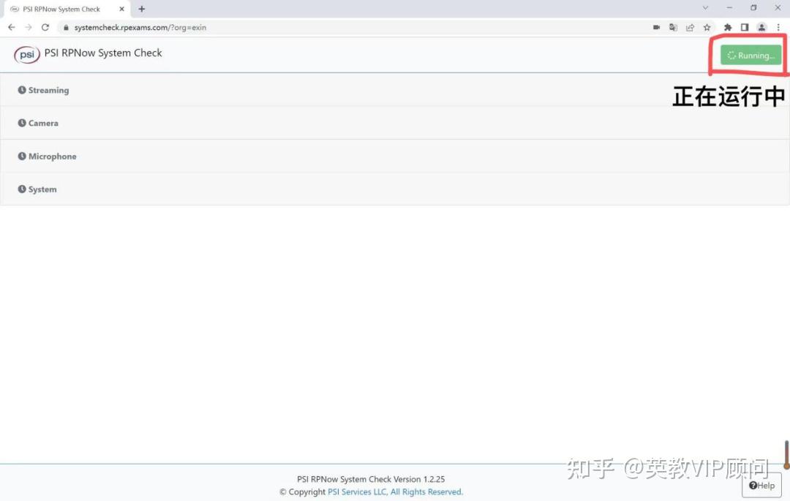The height and width of the screenshot is (501, 790).
Task: Open the Chrome three-dot menu
Action: coord(778,27)
